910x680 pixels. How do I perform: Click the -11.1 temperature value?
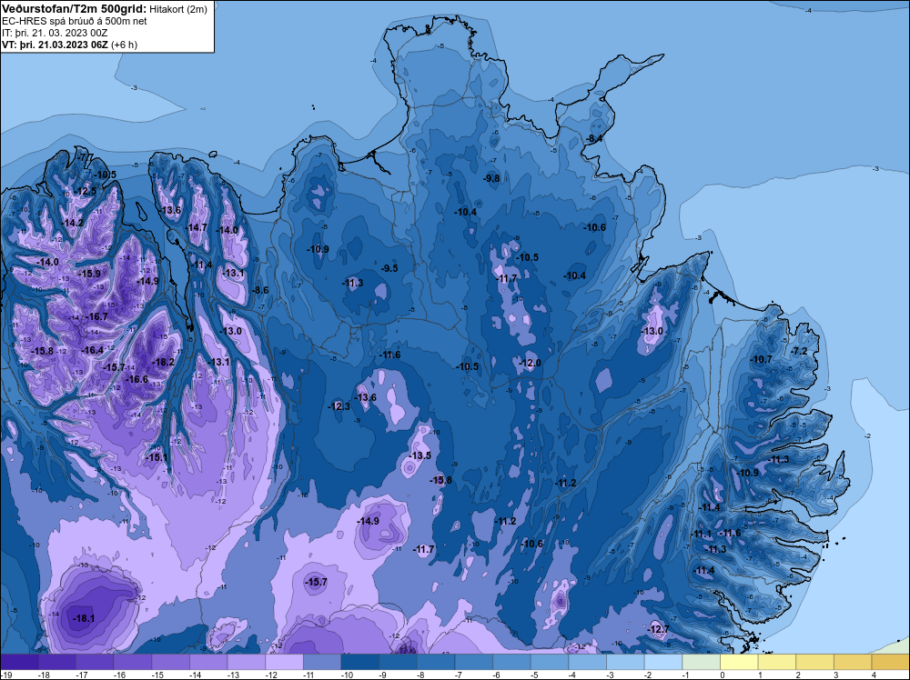coord(701,534)
